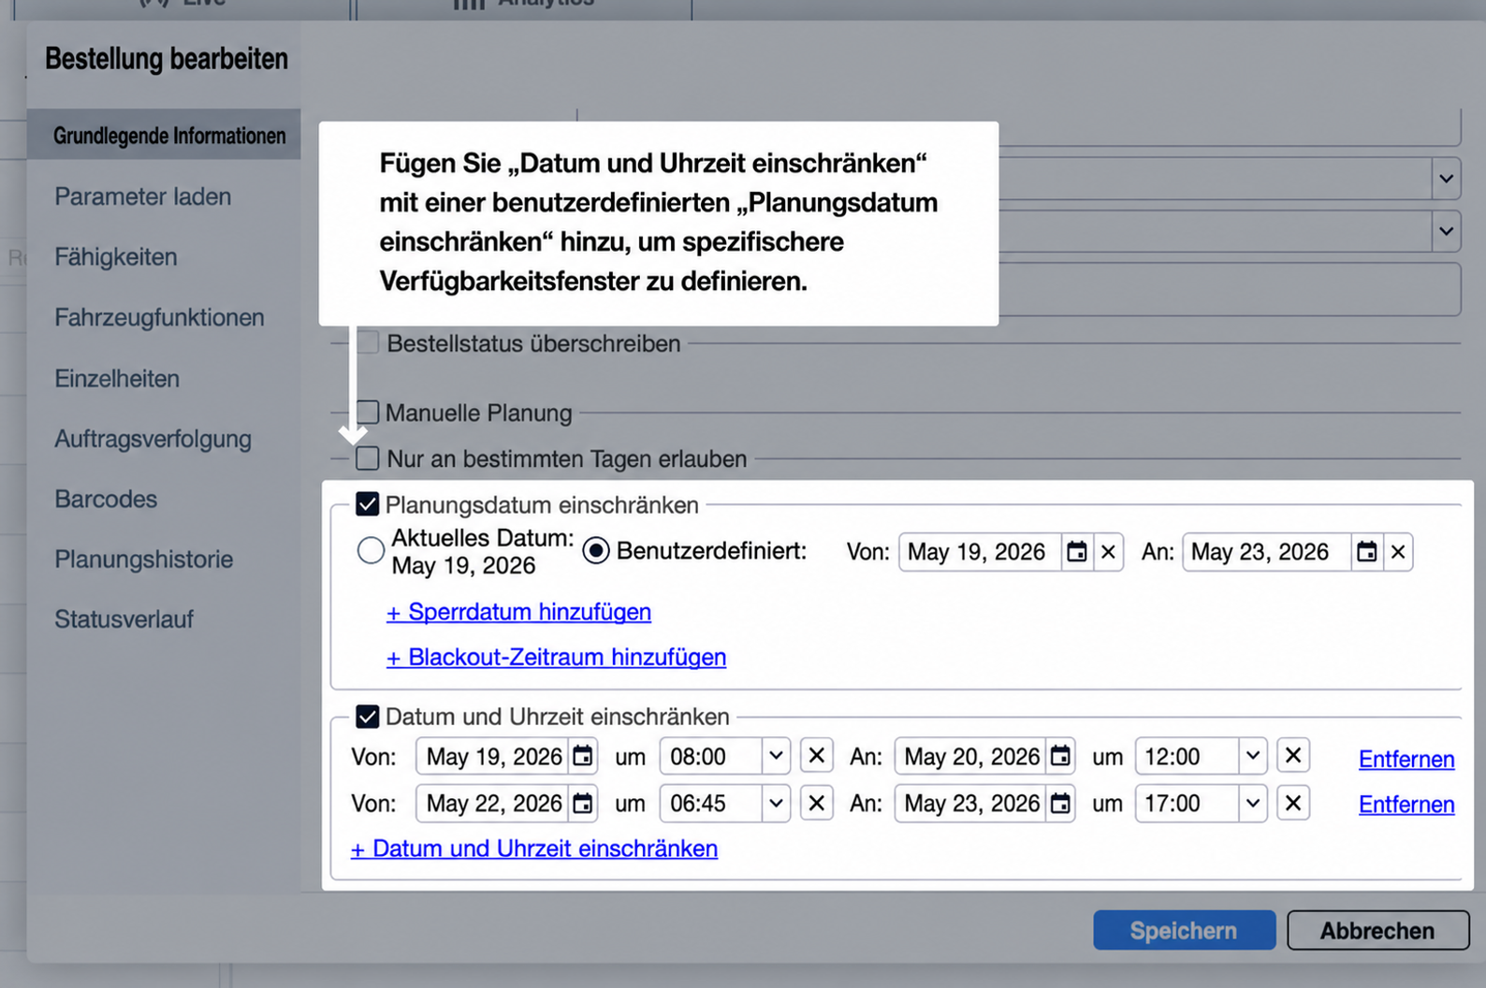
Task: Open Grundlegende Informationen section
Action: pos(165,135)
